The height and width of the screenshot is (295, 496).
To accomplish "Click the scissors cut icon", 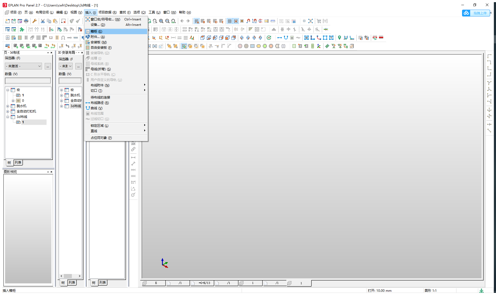I will point(43,21).
